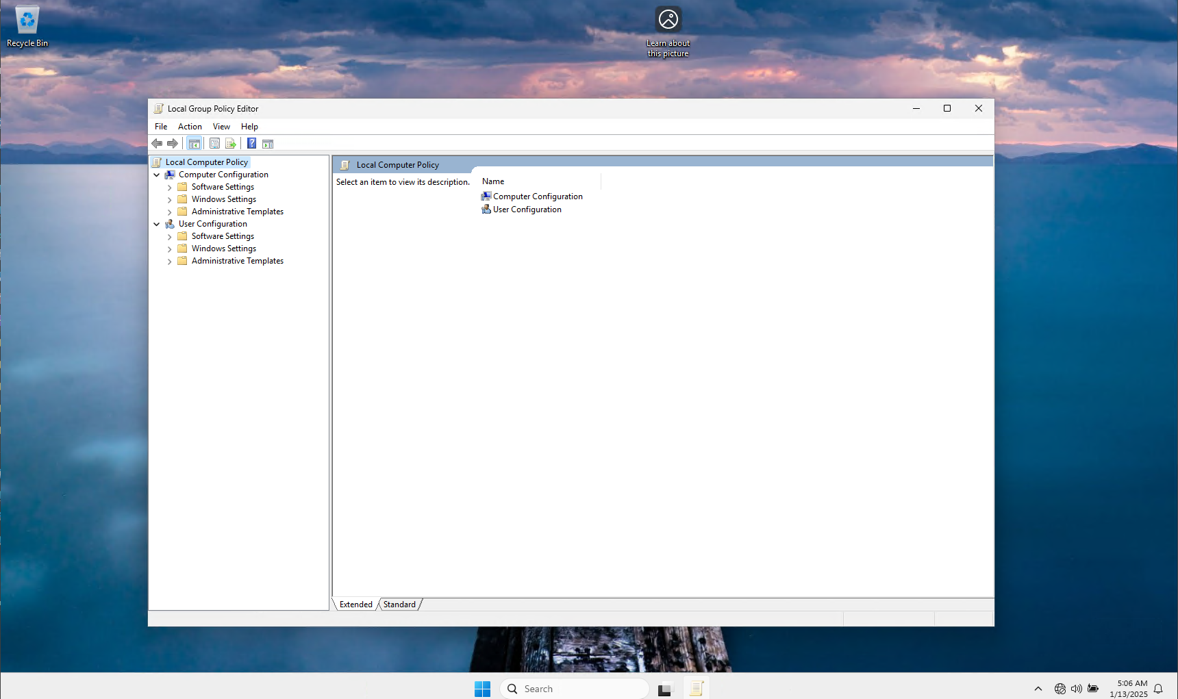Toggle the Show/Hide Console Tree toolbar icon

(x=195, y=143)
